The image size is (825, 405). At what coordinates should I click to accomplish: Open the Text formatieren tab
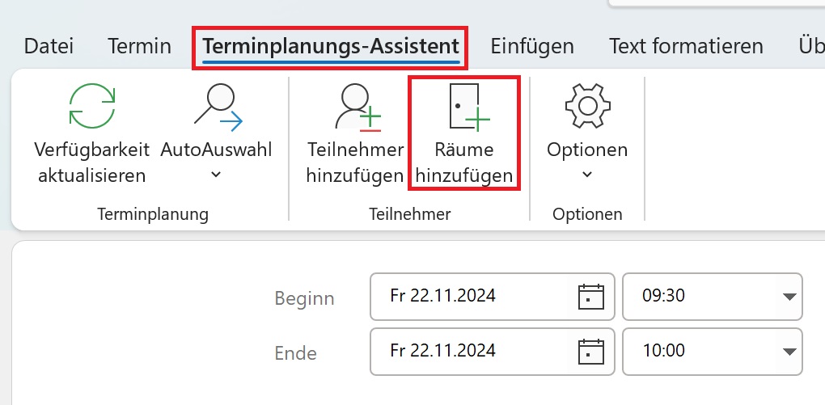click(x=686, y=46)
